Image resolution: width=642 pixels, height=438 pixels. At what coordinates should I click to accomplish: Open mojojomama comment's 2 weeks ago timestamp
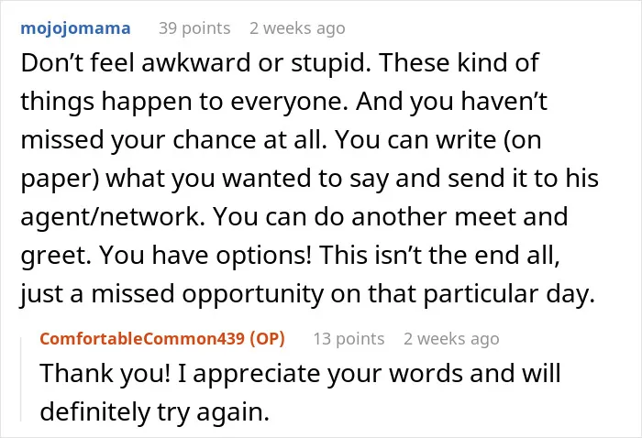pos(297,28)
